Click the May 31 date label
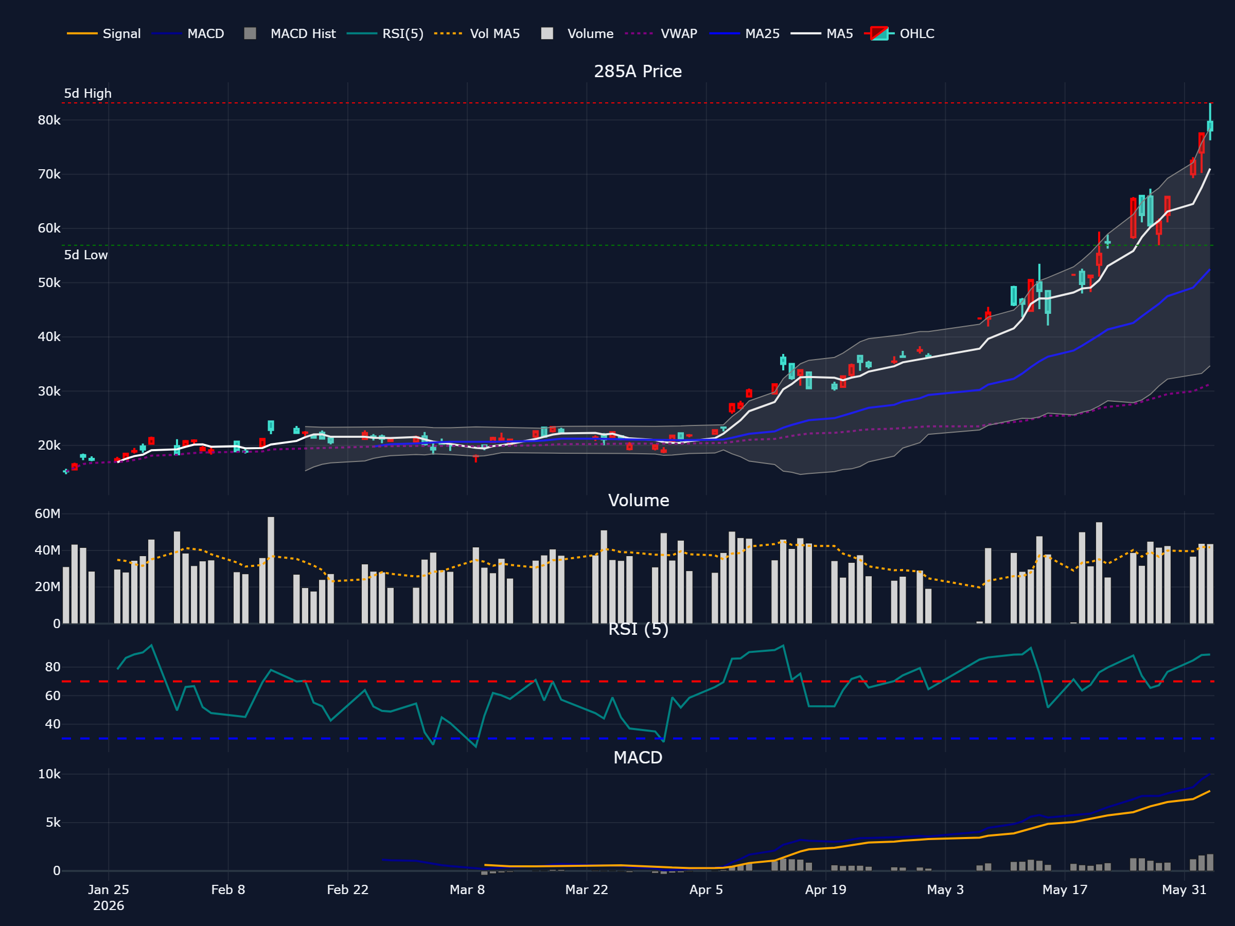Screen dimensions: 1235x926 tap(1184, 889)
